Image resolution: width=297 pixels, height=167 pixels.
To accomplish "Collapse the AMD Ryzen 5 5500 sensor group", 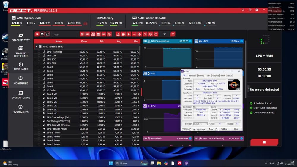I will (36, 47).
